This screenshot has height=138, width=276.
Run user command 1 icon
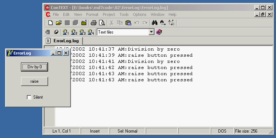coord(66,32)
